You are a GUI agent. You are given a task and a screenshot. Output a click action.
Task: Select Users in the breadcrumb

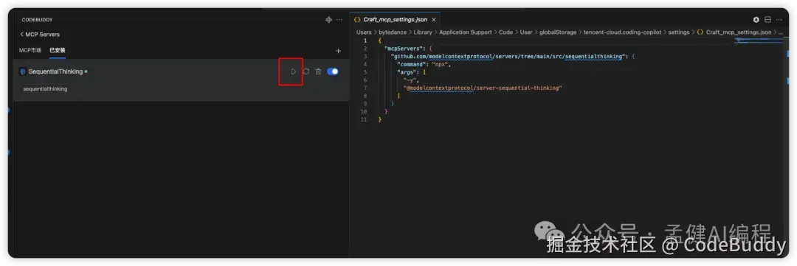click(364, 32)
